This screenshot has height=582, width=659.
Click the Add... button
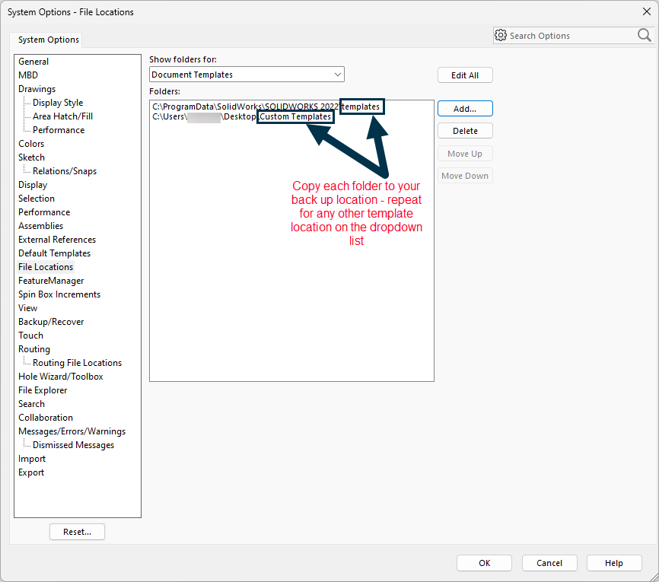465,109
